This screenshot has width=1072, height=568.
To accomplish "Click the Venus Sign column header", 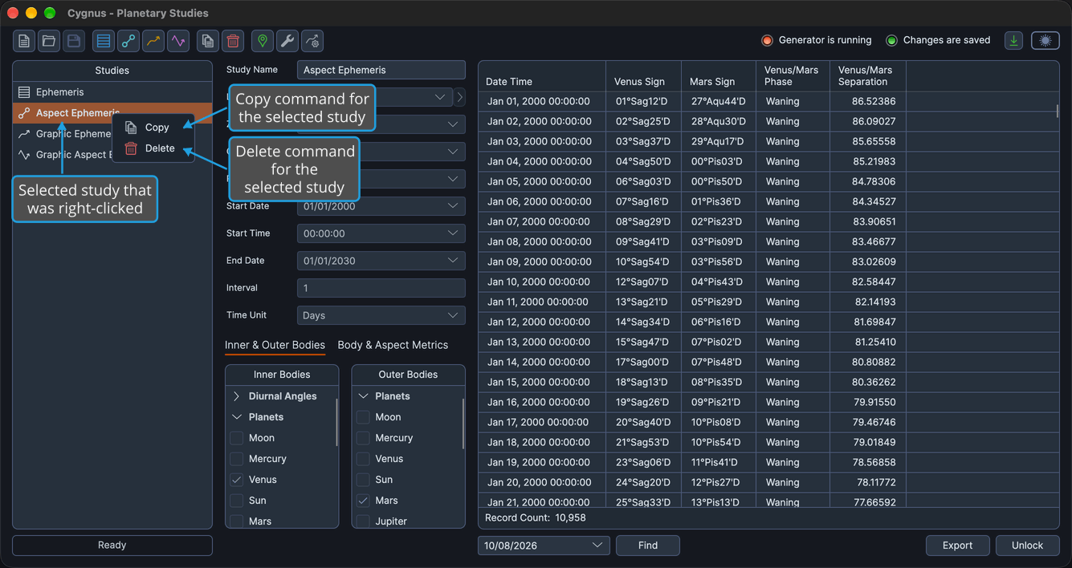I will [643, 76].
